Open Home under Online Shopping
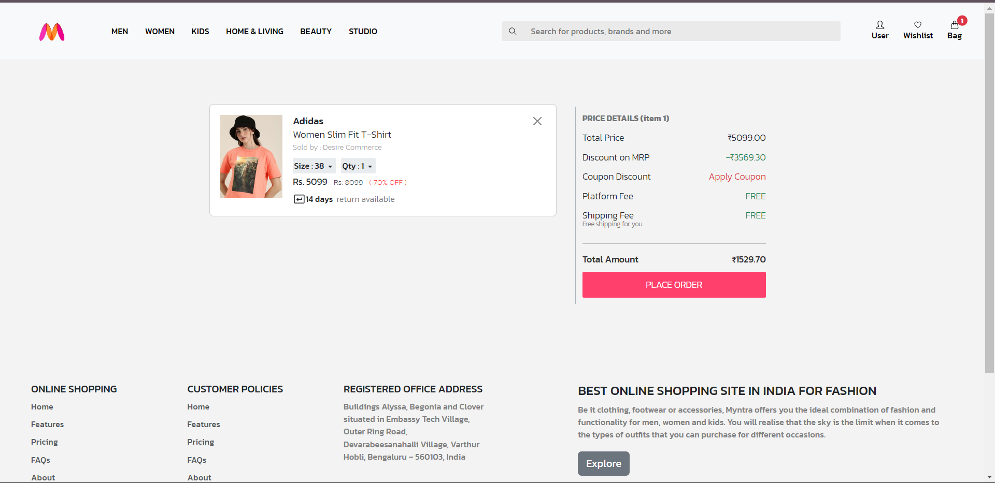The image size is (995, 483). click(42, 407)
